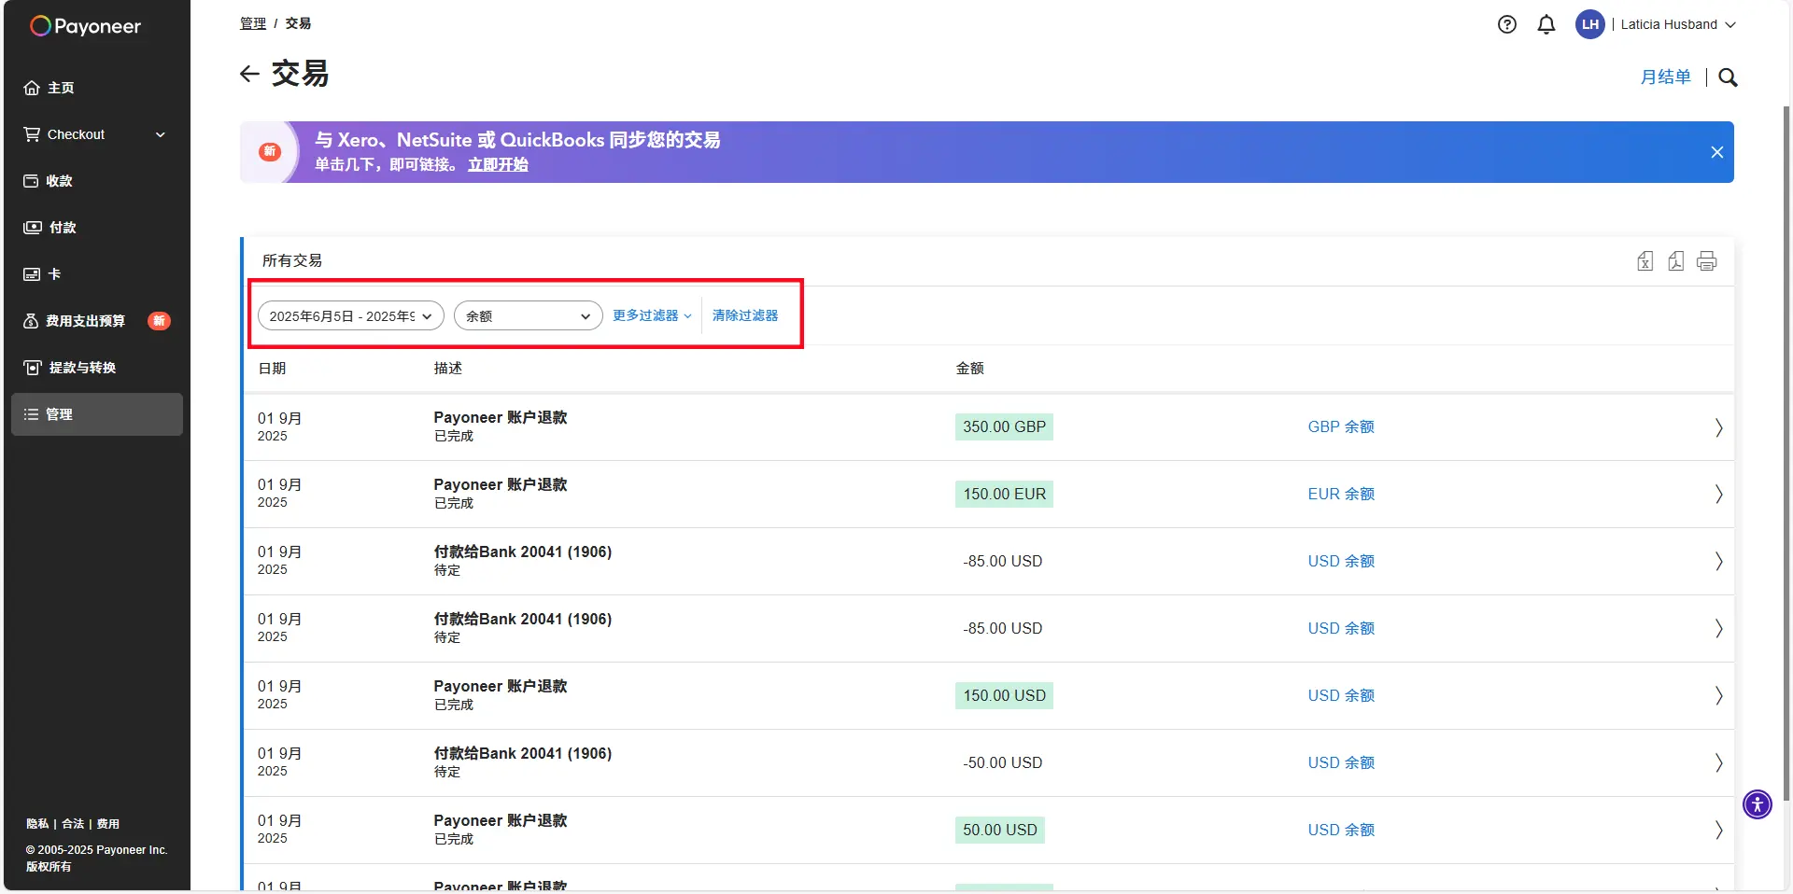Open the help question mark icon
The image size is (1793, 894).
[1506, 25]
